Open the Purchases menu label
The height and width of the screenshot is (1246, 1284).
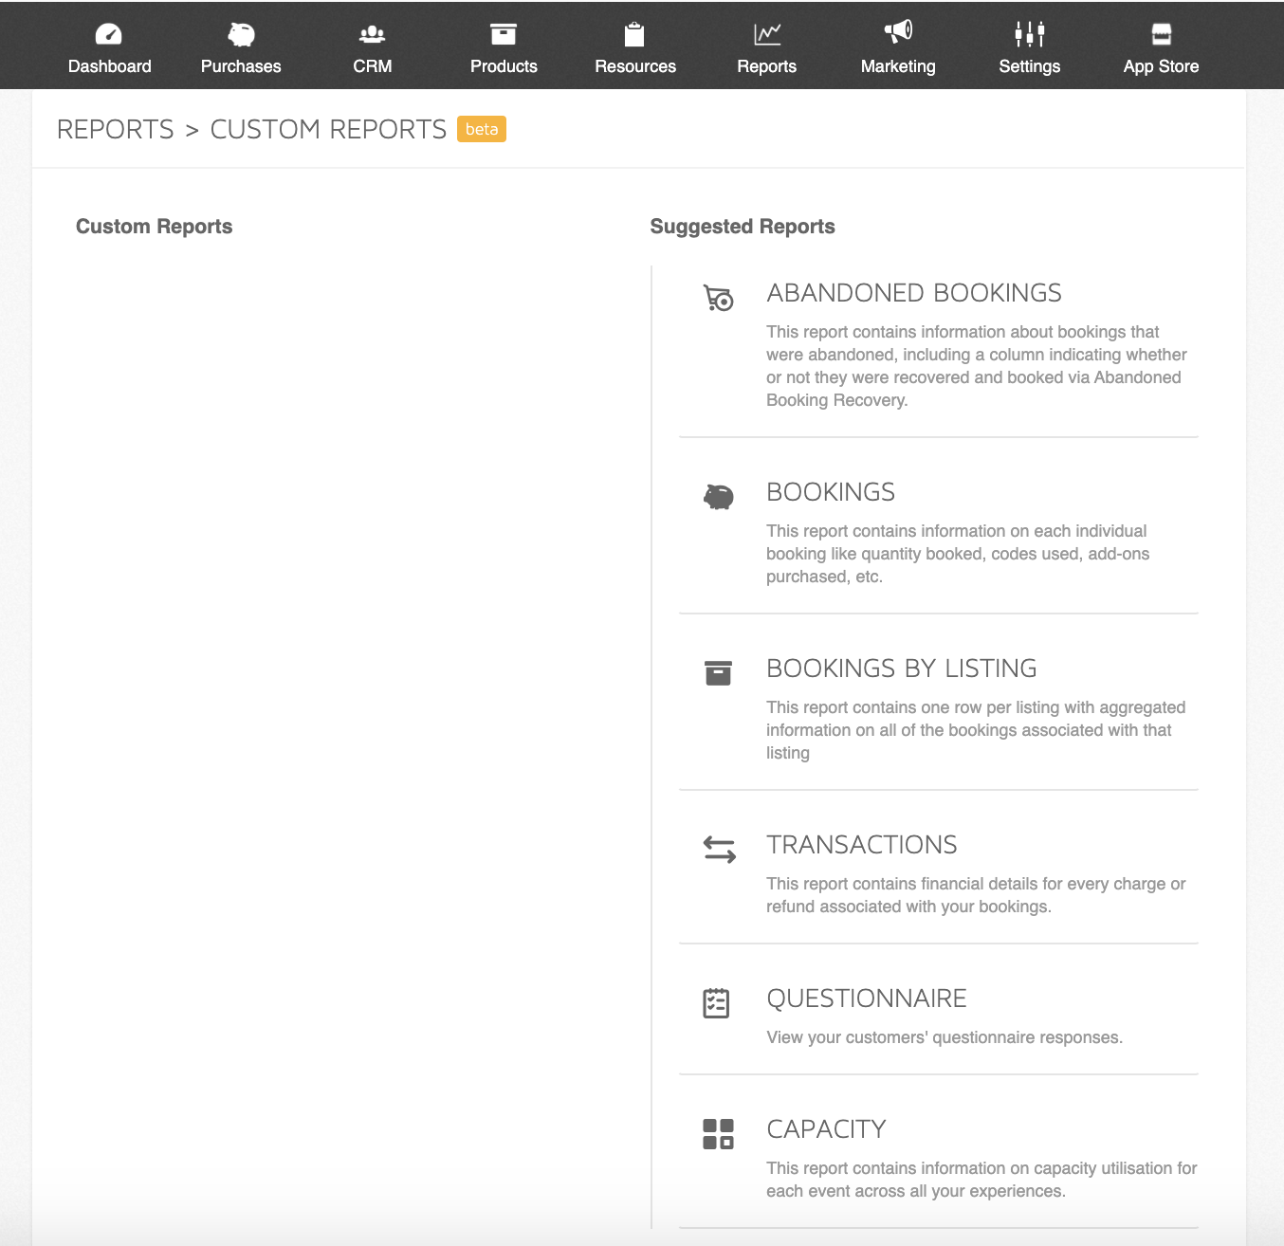pyautogui.click(x=241, y=66)
